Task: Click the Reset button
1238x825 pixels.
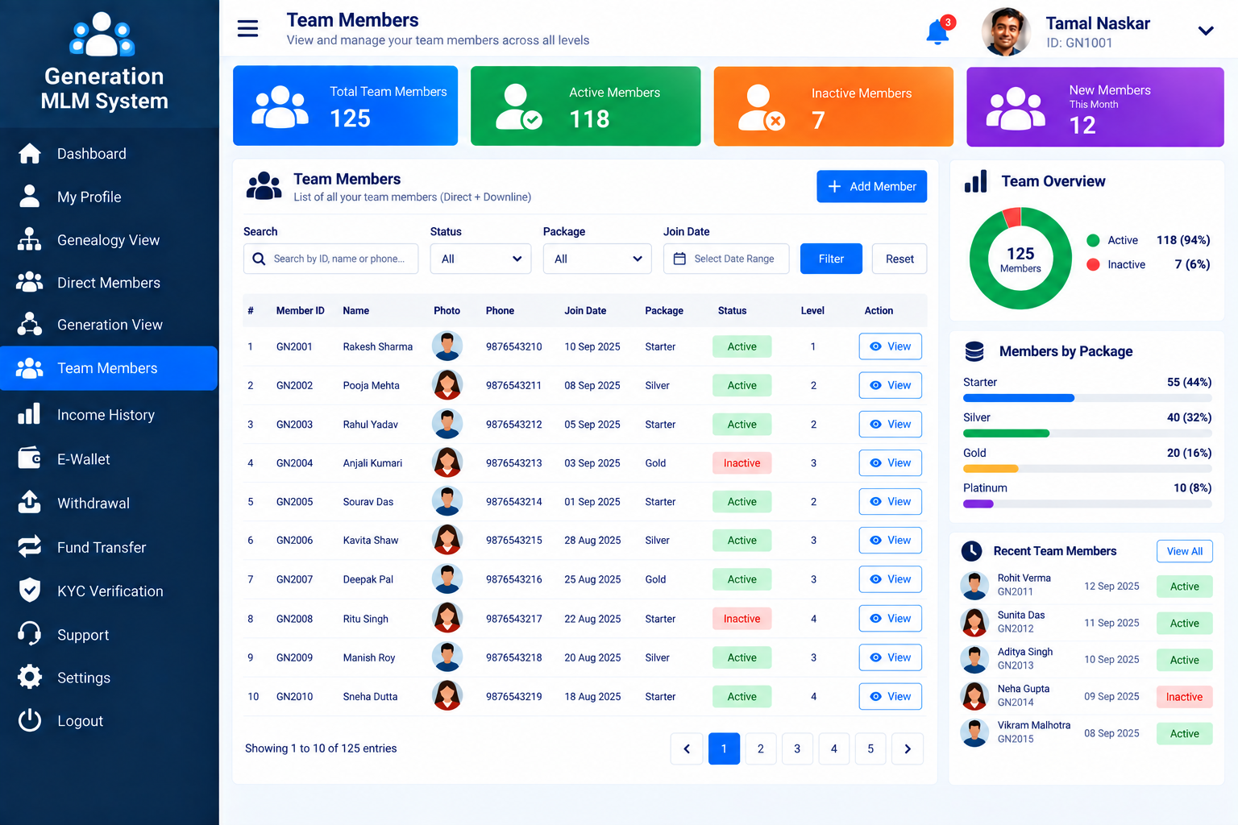Action: click(x=899, y=259)
